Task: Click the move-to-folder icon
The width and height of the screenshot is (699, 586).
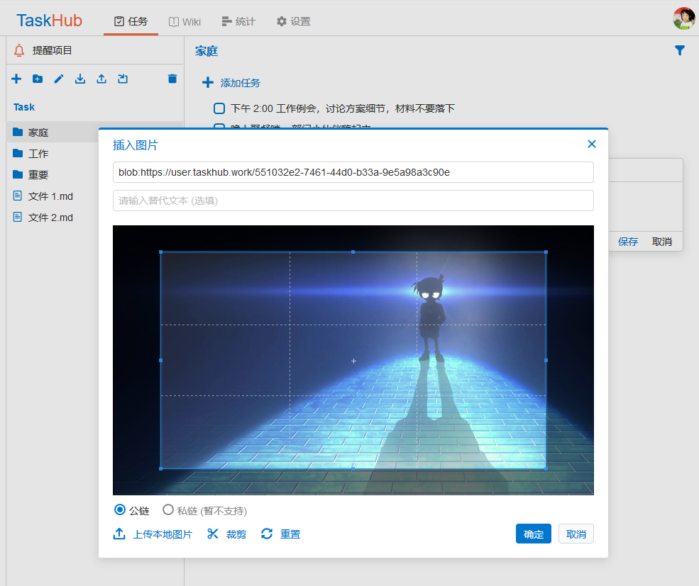Action: [x=123, y=79]
